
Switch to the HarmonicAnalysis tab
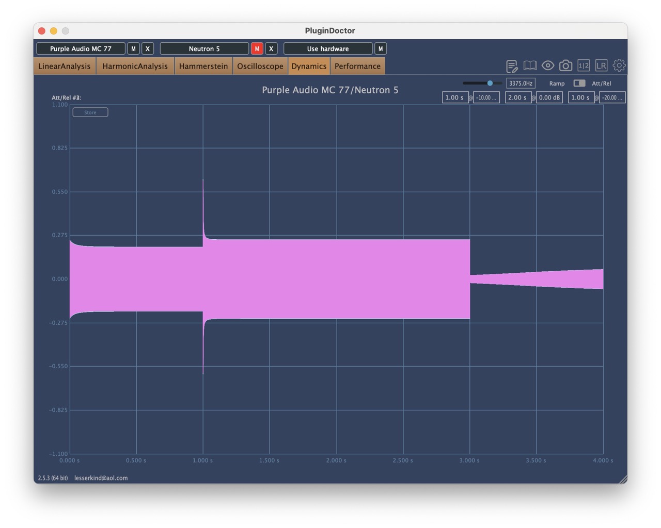coord(135,66)
